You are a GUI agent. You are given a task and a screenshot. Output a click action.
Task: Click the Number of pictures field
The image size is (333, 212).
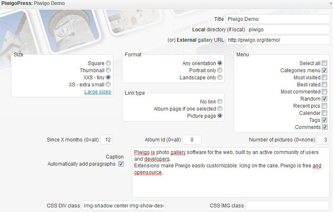click(x=323, y=140)
